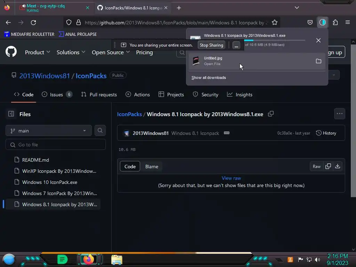Copy file path icon next to filename
The image size is (356, 267).
tap(270, 114)
